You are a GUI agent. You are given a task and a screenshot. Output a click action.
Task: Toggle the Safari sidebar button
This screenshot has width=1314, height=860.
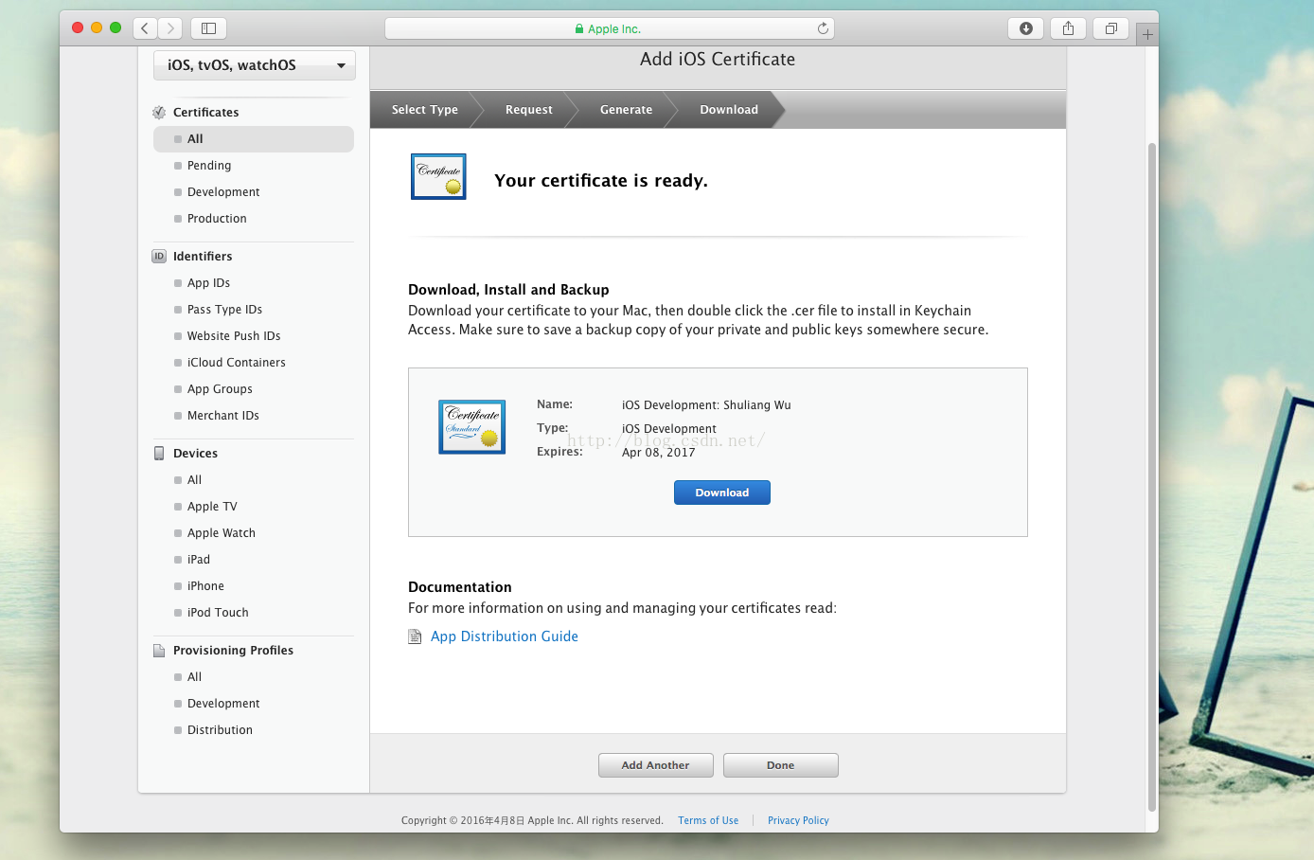tap(208, 28)
